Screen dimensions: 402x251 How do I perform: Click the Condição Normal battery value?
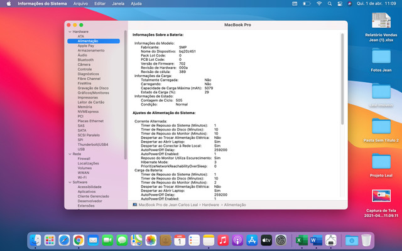coord(182,105)
